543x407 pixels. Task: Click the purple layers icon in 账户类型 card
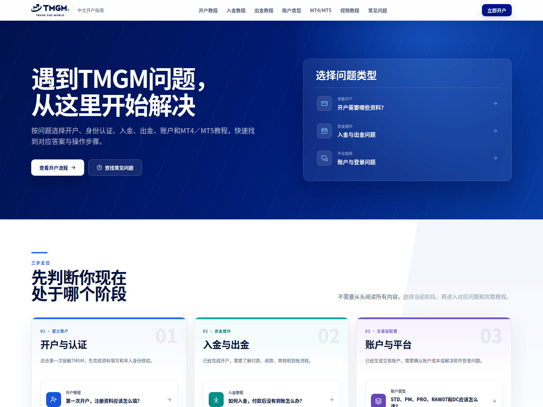coord(378,401)
